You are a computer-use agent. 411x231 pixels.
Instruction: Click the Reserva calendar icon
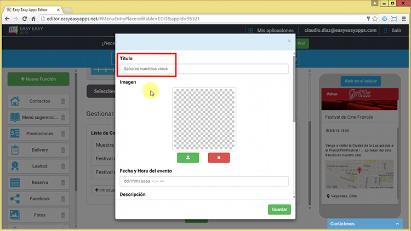15,182
